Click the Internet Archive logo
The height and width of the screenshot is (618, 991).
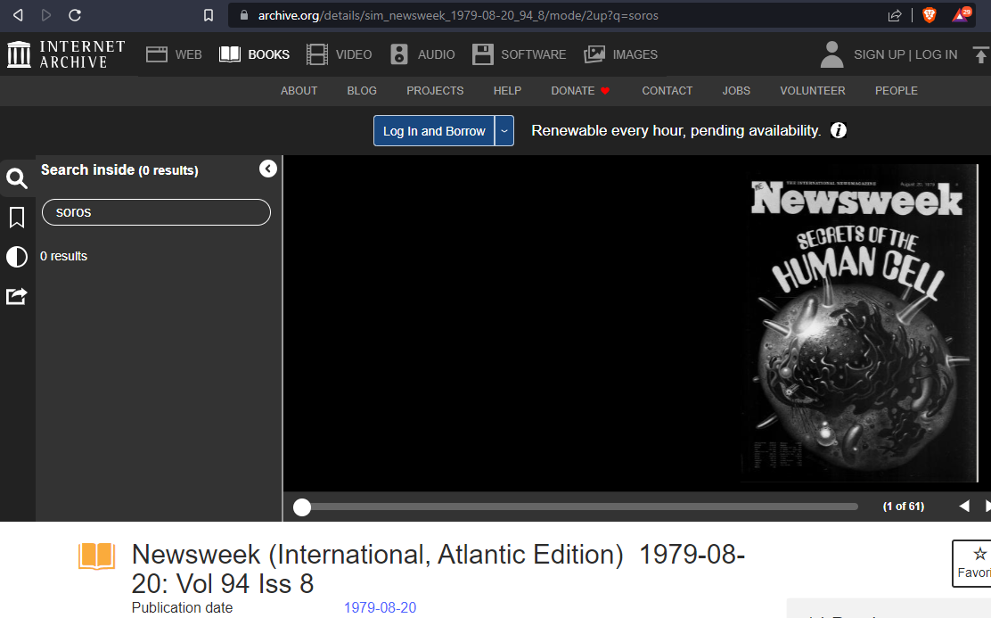(66, 54)
